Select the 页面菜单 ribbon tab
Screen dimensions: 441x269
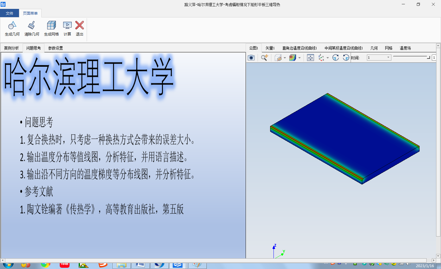[30, 13]
